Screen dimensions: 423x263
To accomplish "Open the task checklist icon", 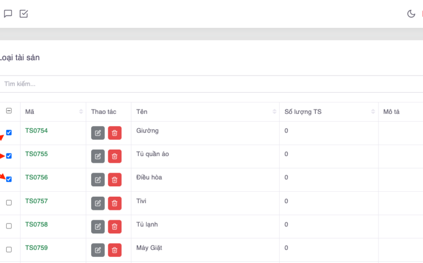I will [x=24, y=14].
